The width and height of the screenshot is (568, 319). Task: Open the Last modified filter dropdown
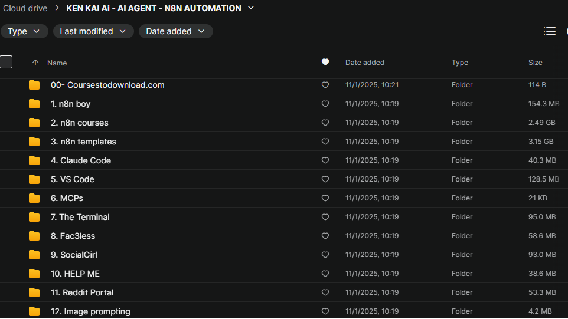(93, 31)
